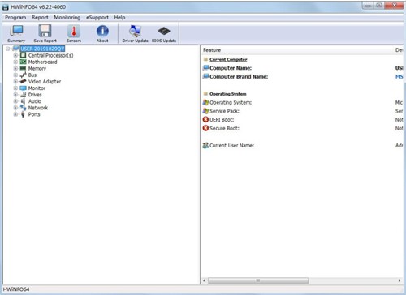
Task: Expand the Central Processor(s) node
Action: 15,55
